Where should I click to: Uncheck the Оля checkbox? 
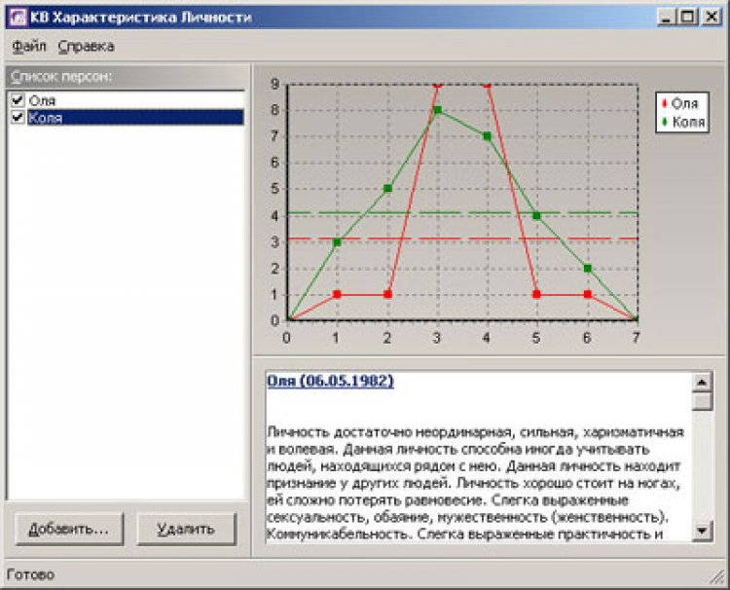(18, 100)
